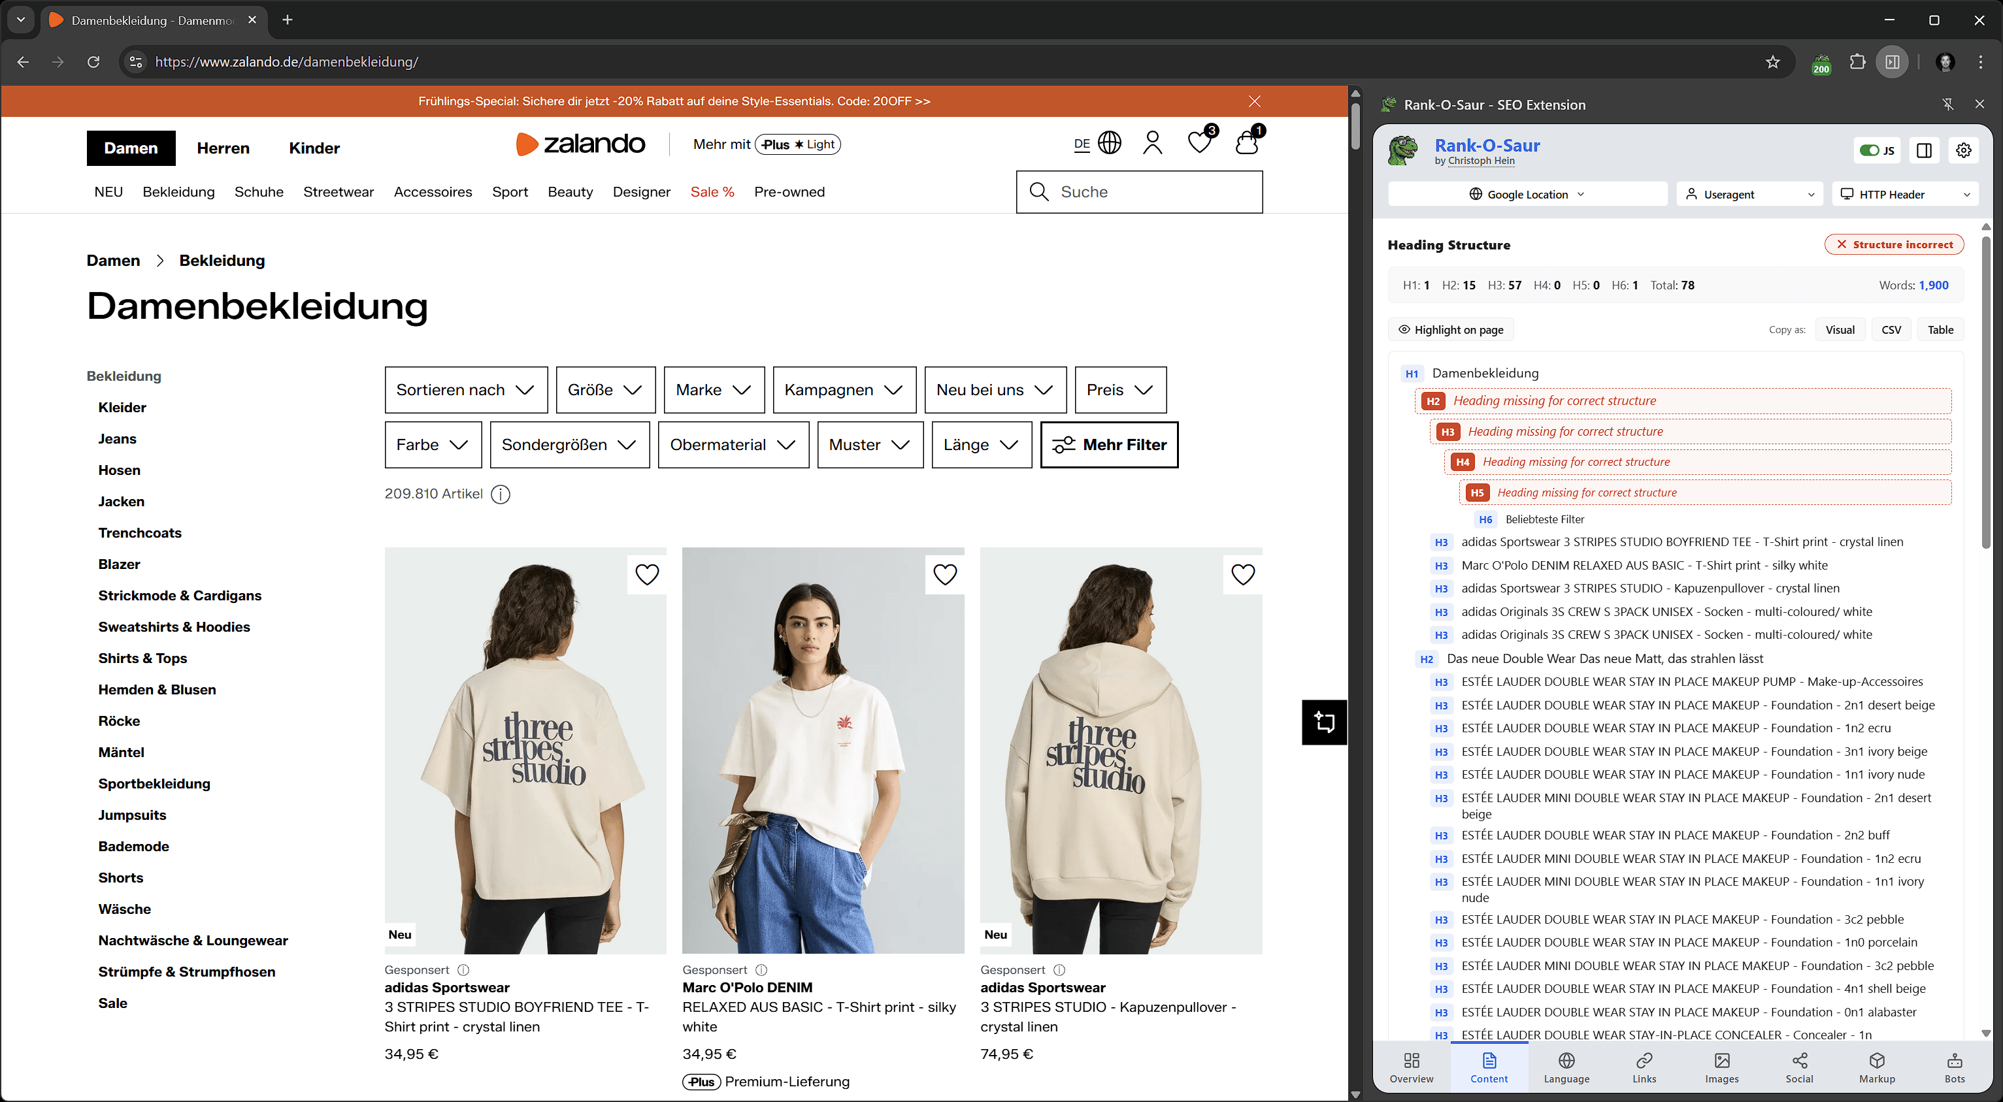Click the panel layout icon in Rank-O-Saur

click(x=1924, y=150)
